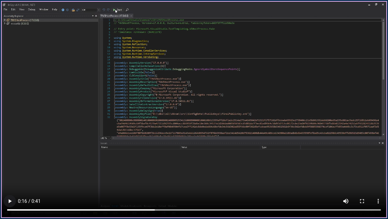Screen dimensions: 388x219
Task: Select mscorlib (4.0.0.0) in Assembly Explorer
Action: [20, 24]
